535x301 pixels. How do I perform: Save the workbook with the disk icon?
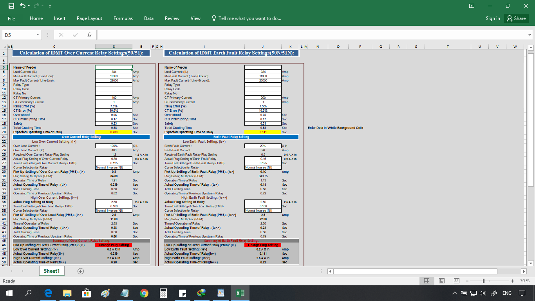11,6
